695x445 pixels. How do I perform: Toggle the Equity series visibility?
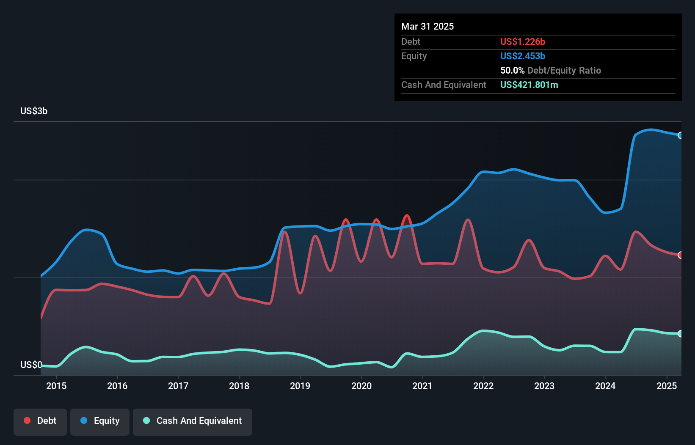[x=100, y=420]
